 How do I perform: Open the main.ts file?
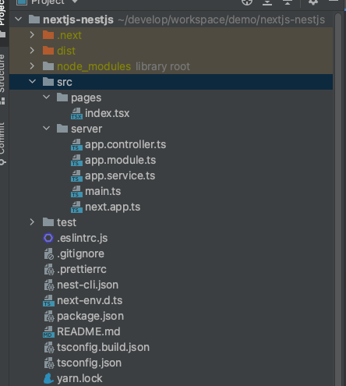click(x=103, y=191)
